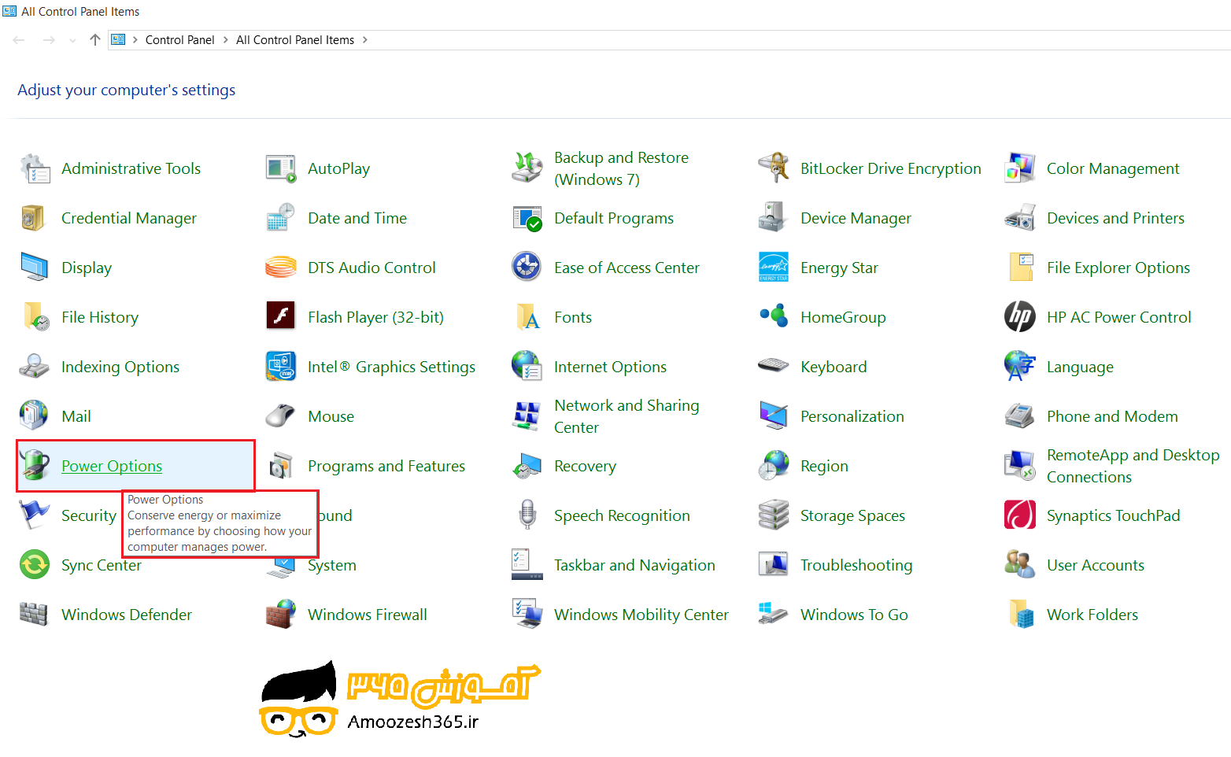Click the Flash Player icon

(x=280, y=317)
